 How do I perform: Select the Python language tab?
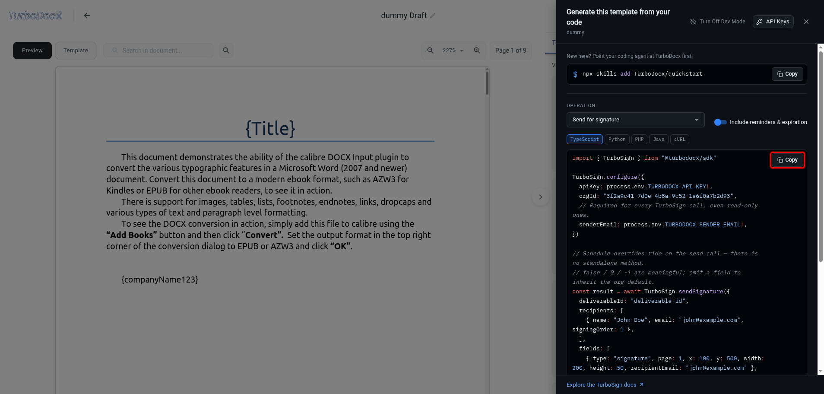click(x=617, y=140)
